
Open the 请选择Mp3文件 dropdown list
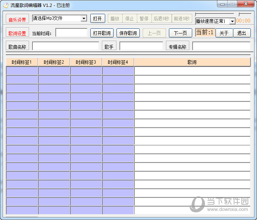coord(84,18)
